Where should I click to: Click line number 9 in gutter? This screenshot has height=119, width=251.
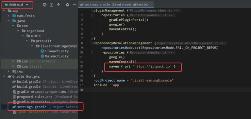pyautogui.click(x=82, y=48)
